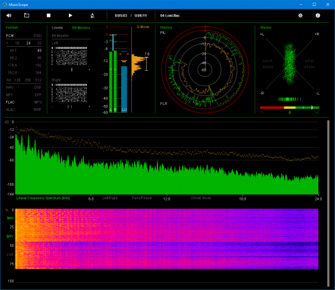335x290 pixels.
Task: Click the Format panel heading
Action: click(x=11, y=27)
